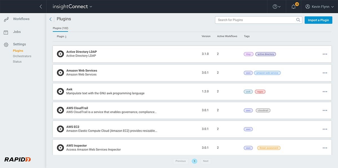Screen dimensions: 338x168
Task: Click the active directory tag
Action: 266,54
